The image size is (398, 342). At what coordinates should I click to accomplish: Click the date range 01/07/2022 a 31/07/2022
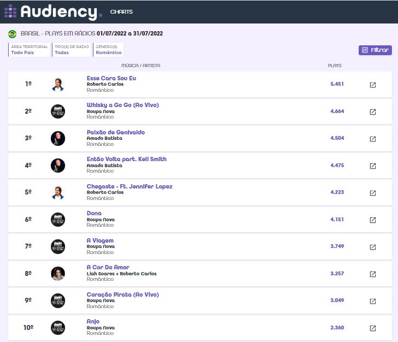coord(130,33)
